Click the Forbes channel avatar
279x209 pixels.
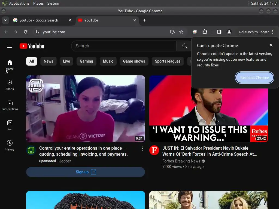[x=154, y=150]
